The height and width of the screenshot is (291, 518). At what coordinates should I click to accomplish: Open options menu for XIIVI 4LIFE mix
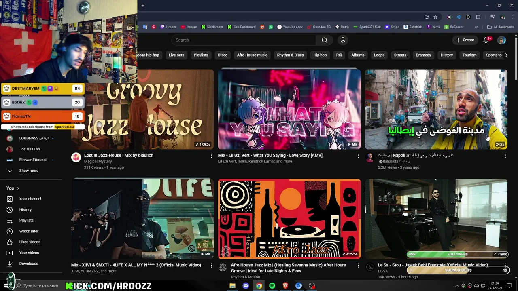(211, 265)
